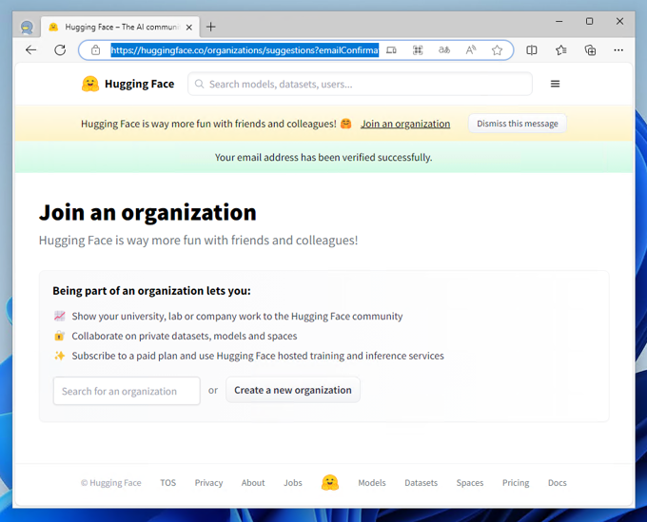Open the Models footer link

point(372,482)
